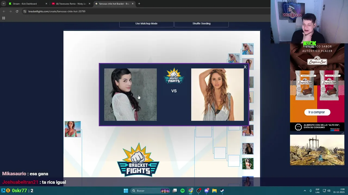Click the Bracket Fights logo in the popup
The width and height of the screenshot is (348, 195).
(174, 76)
